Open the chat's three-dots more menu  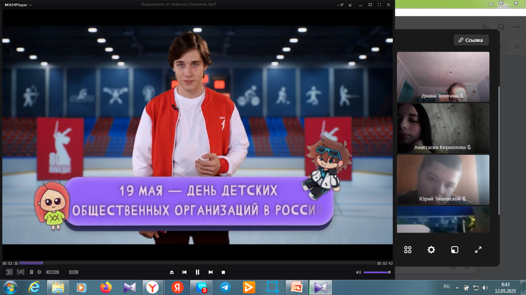click(517, 27)
